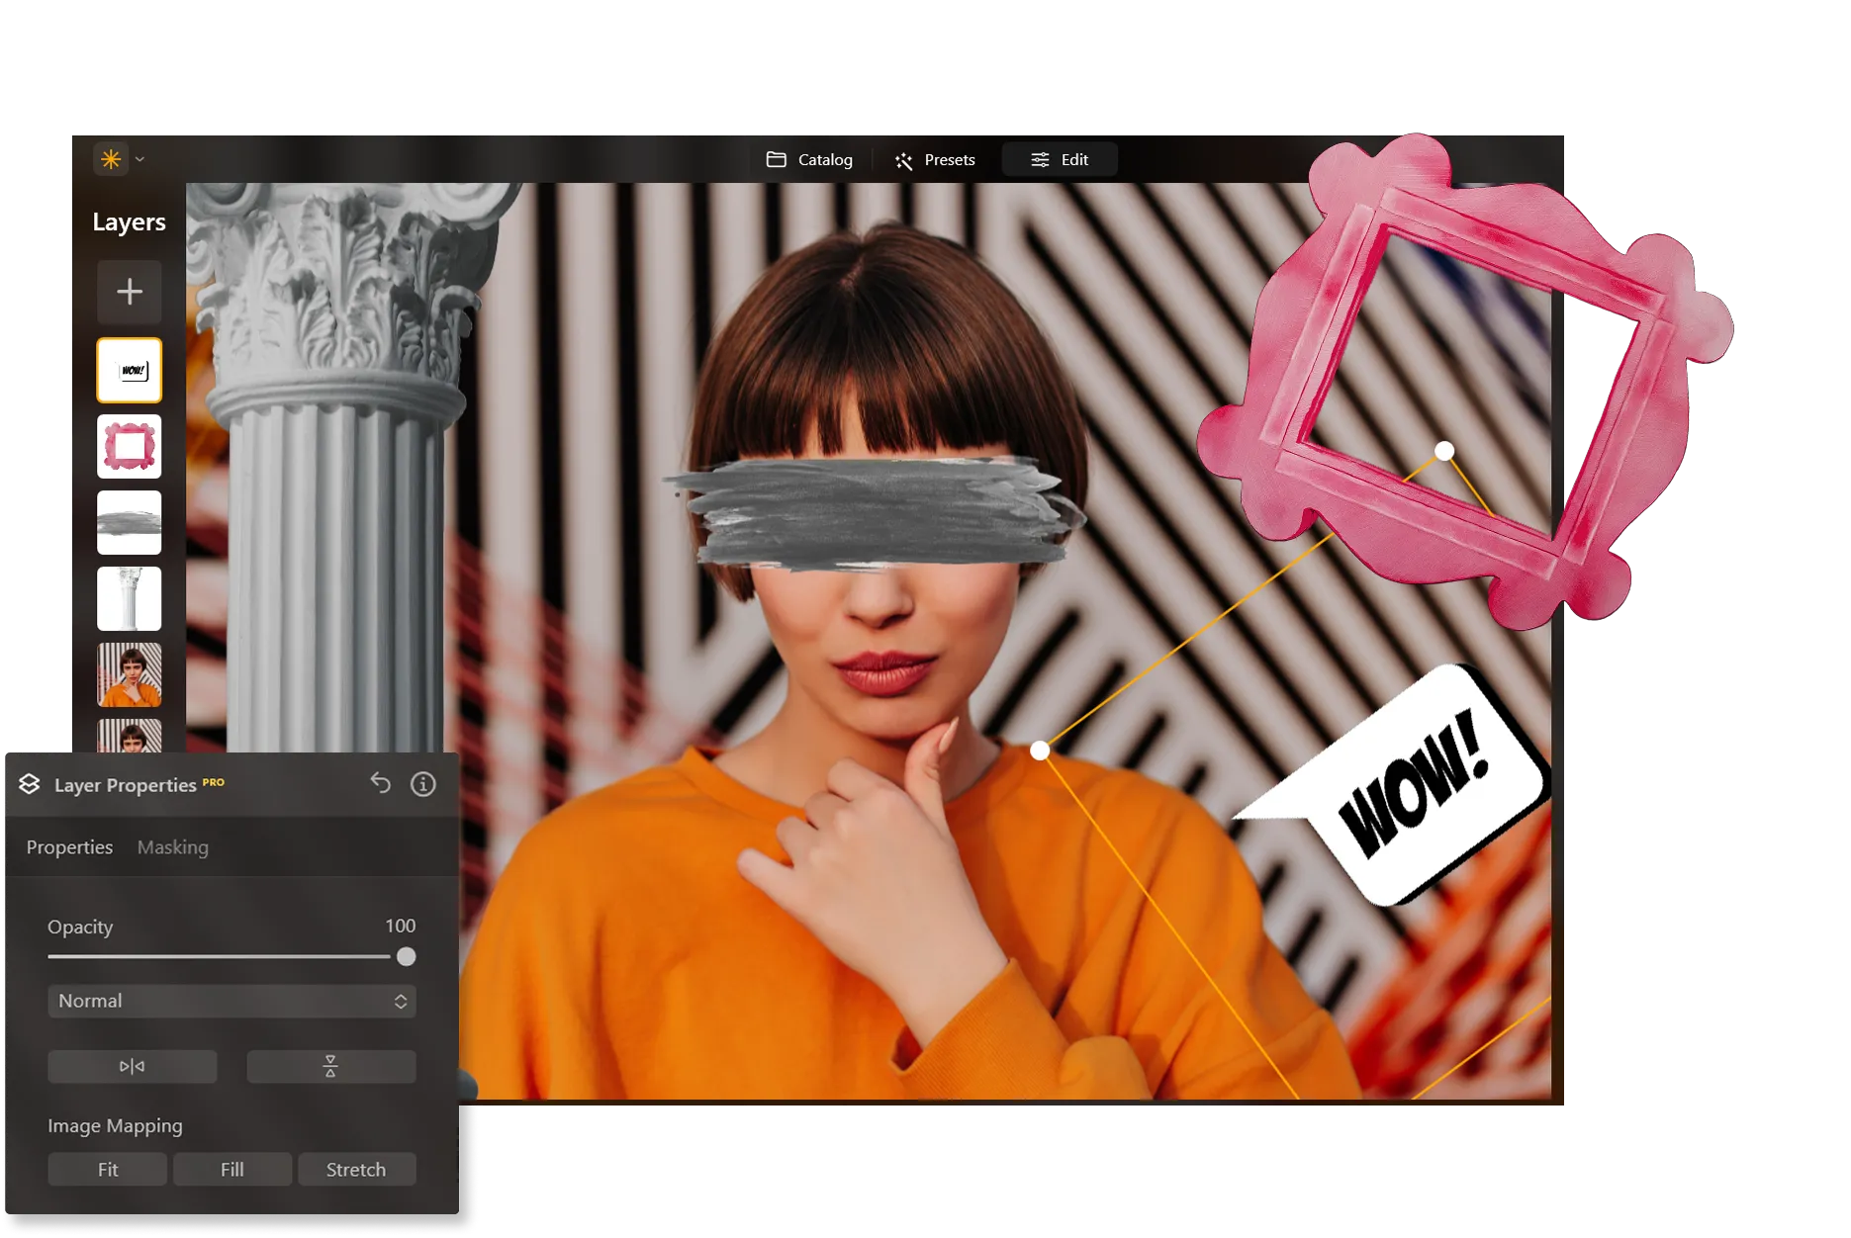The width and height of the screenshot is (1851, 1238).
Task: Click the Luminar sun logo icon
Action: (111, 159)
